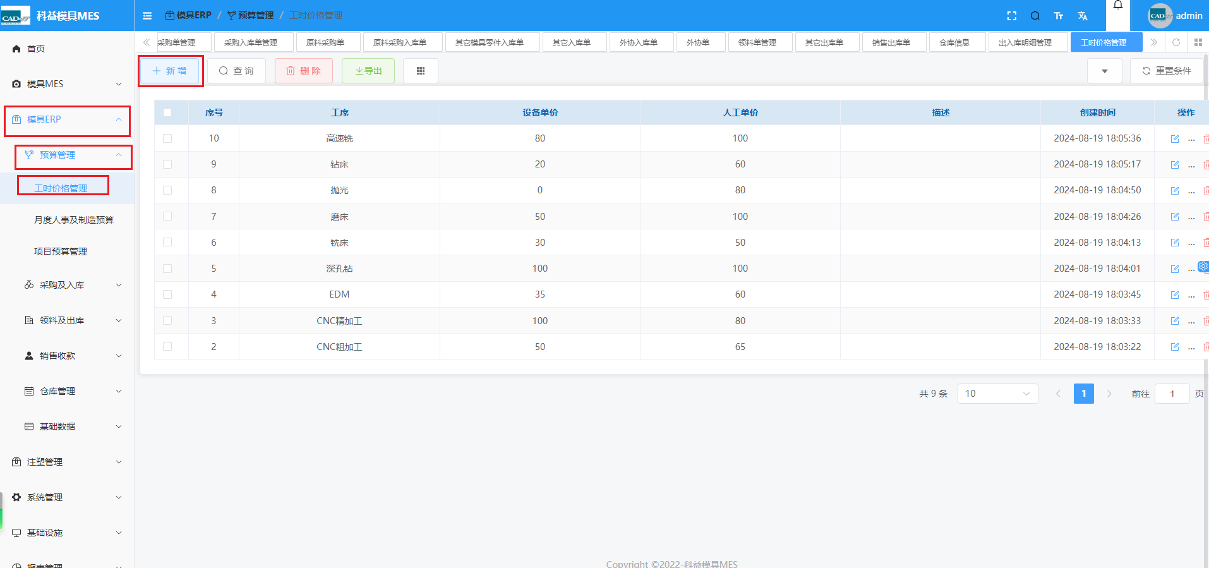Toggle select-all checkbox in table header
Image resolution: width=1209 pixels, height=568 pixels.
pos(167,112)
